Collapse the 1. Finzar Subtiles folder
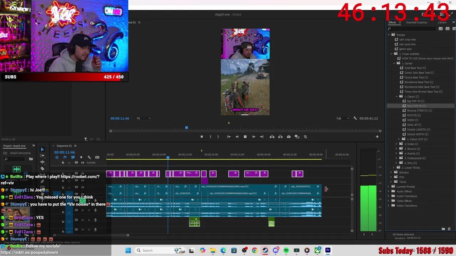This screenshot has height=256, width=456. 392,54
